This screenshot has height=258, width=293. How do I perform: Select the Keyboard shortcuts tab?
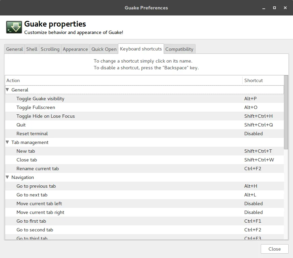click(141, 49)
